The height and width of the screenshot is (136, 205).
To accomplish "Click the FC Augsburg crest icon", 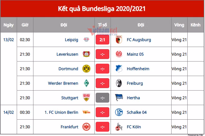I will point(118,40).
